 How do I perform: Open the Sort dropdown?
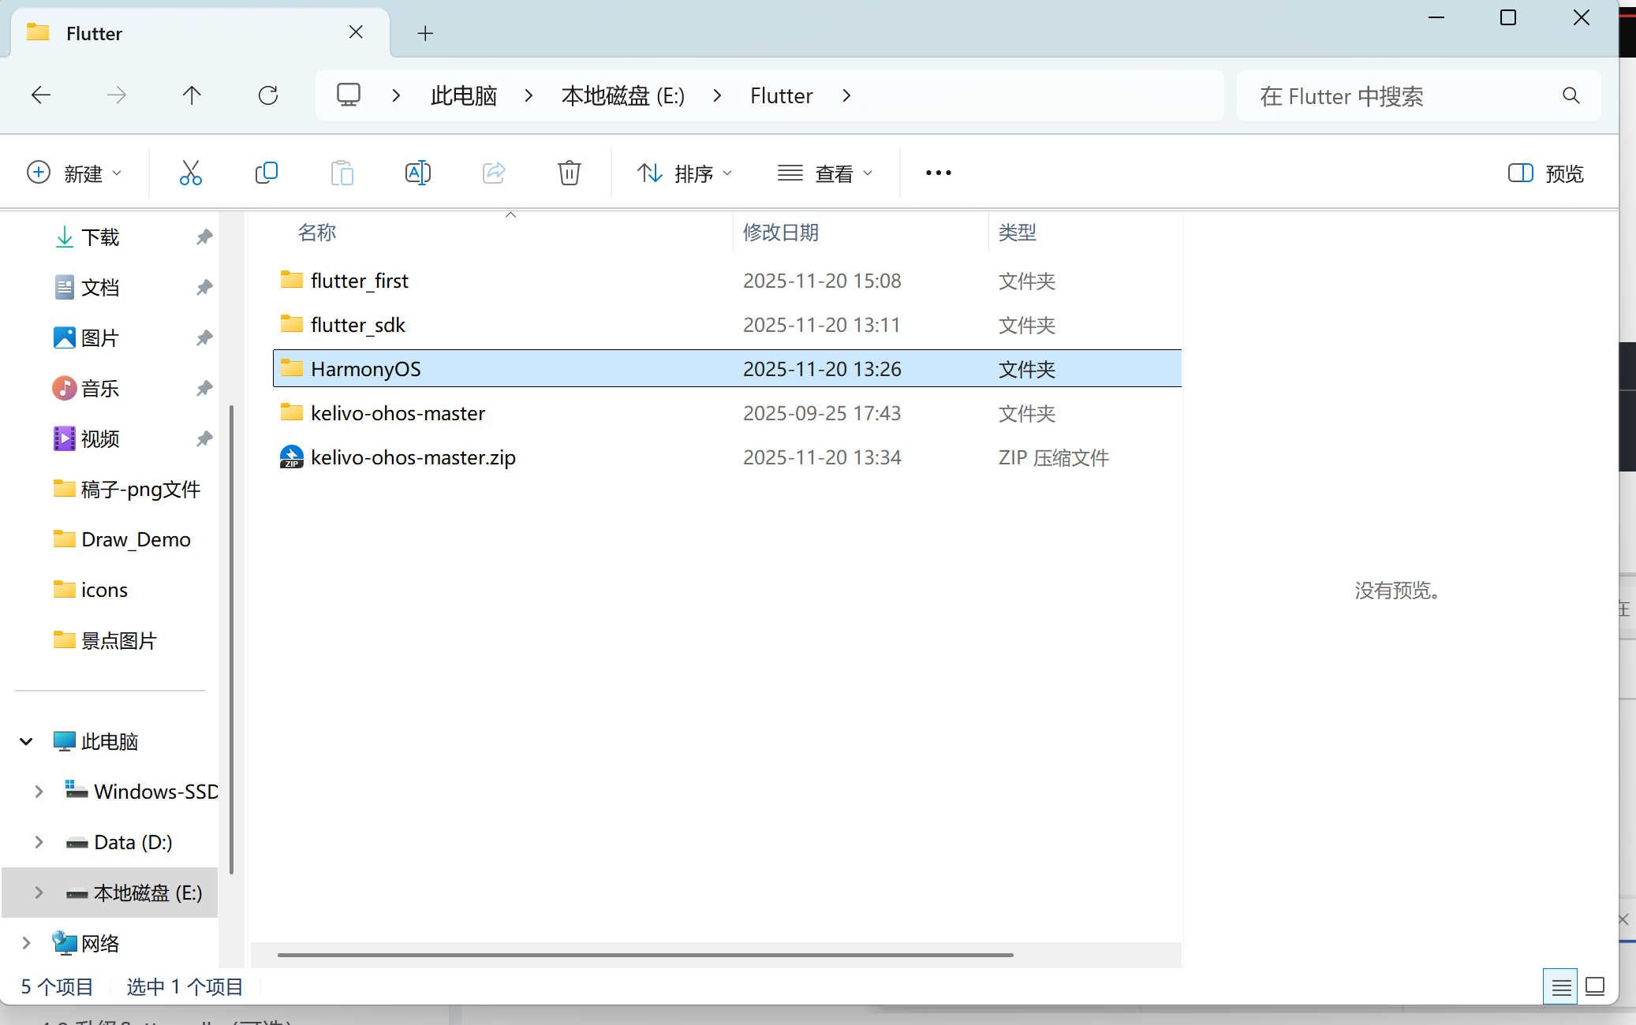click(684, 173)
